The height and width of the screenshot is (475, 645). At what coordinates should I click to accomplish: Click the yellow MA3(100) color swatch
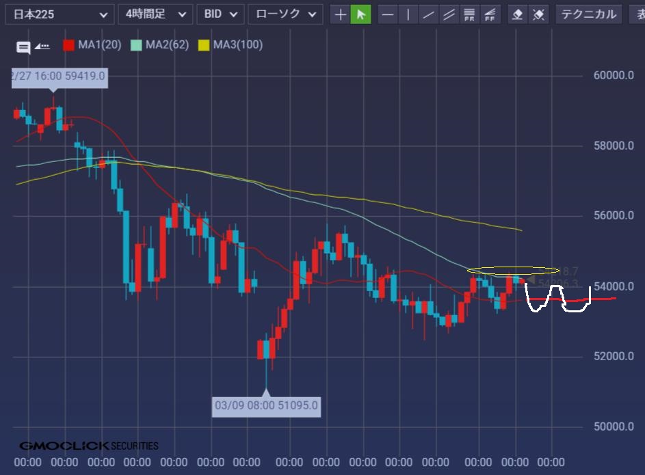click(204, 45)
